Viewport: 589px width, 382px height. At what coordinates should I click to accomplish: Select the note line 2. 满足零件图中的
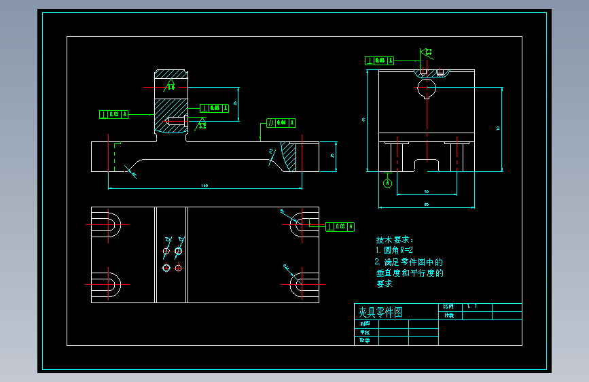tap(409, 262)
